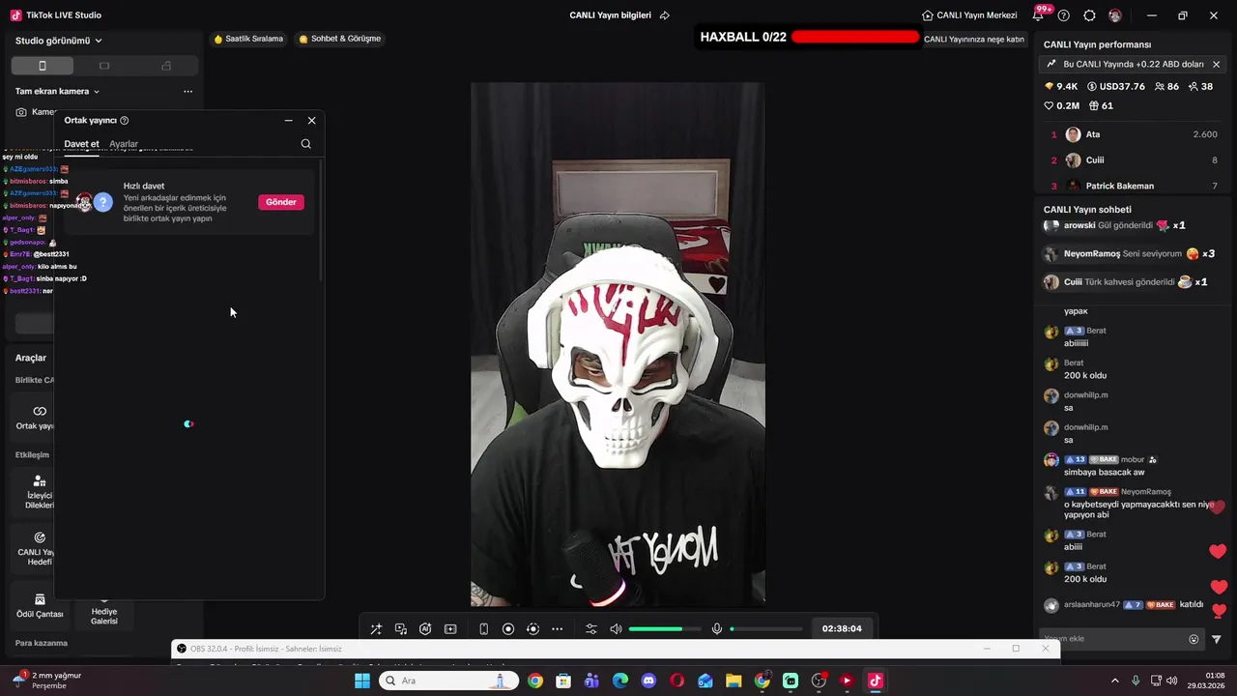The width and height of the screenshot is (1237, 696).
Task: Switch to the Ayarlar tab
Action: point(124,144)
